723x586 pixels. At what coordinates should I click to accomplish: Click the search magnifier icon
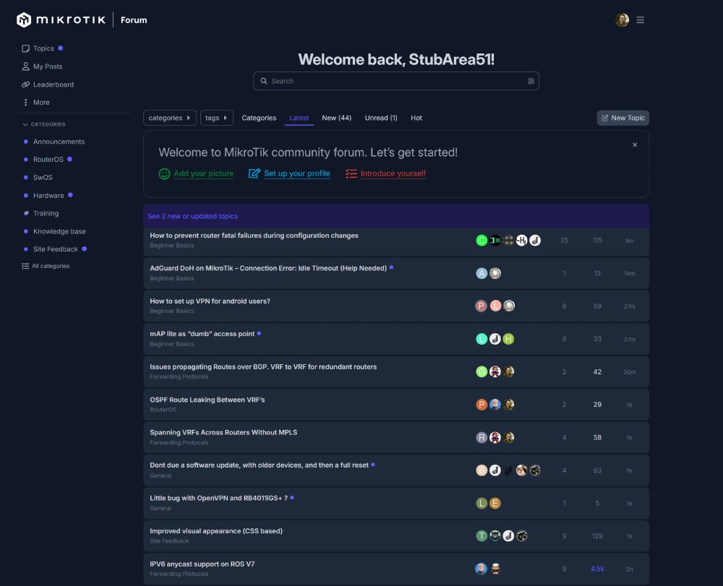(x=264, y=81)
